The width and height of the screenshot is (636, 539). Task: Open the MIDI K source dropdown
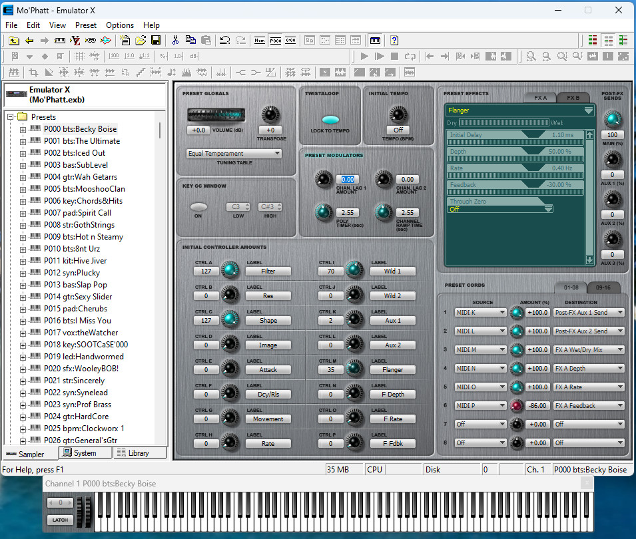click(x=480, y=313)
